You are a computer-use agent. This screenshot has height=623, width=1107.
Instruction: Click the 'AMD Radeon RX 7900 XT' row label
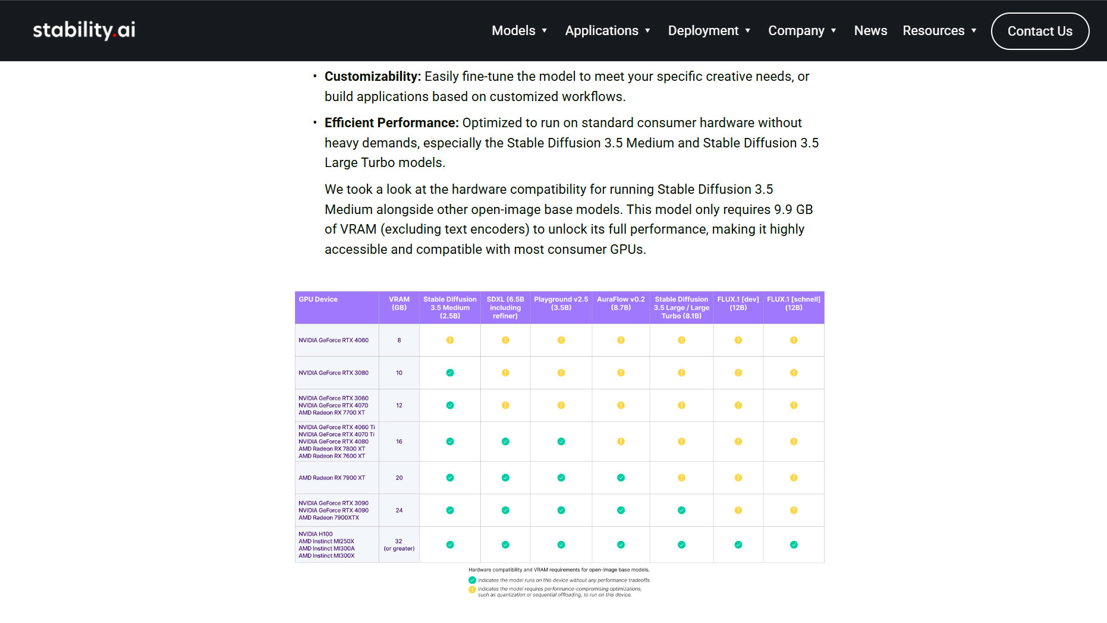pos(332,478)
